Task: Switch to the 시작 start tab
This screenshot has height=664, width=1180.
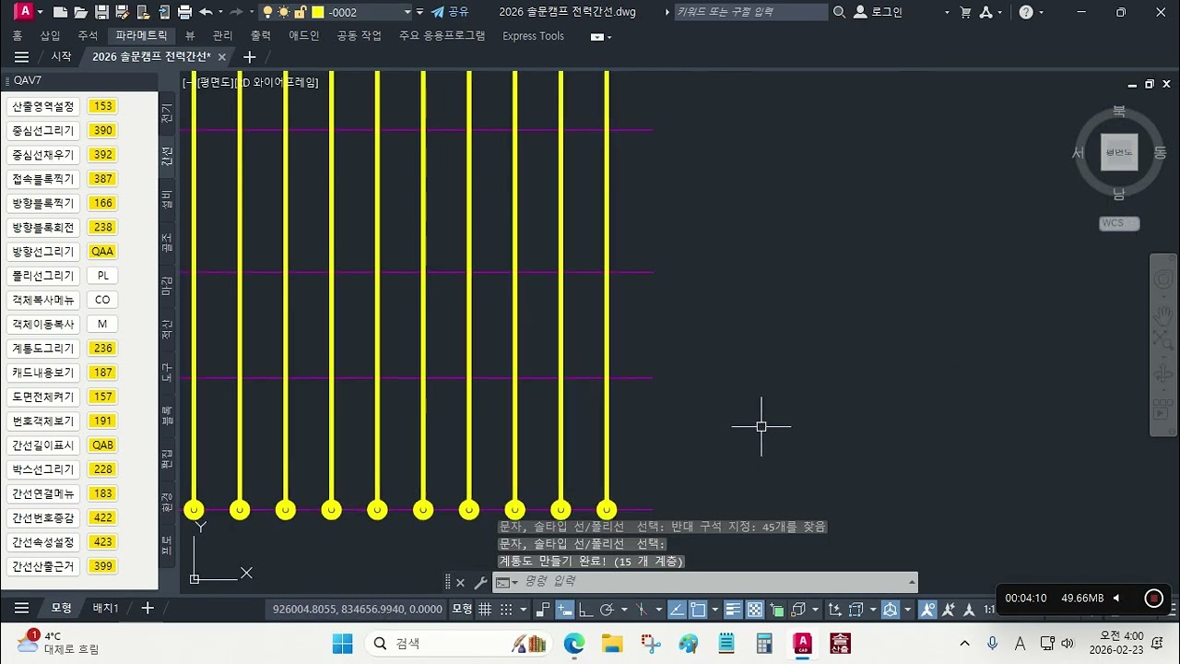Action: (x=61, y=57)
